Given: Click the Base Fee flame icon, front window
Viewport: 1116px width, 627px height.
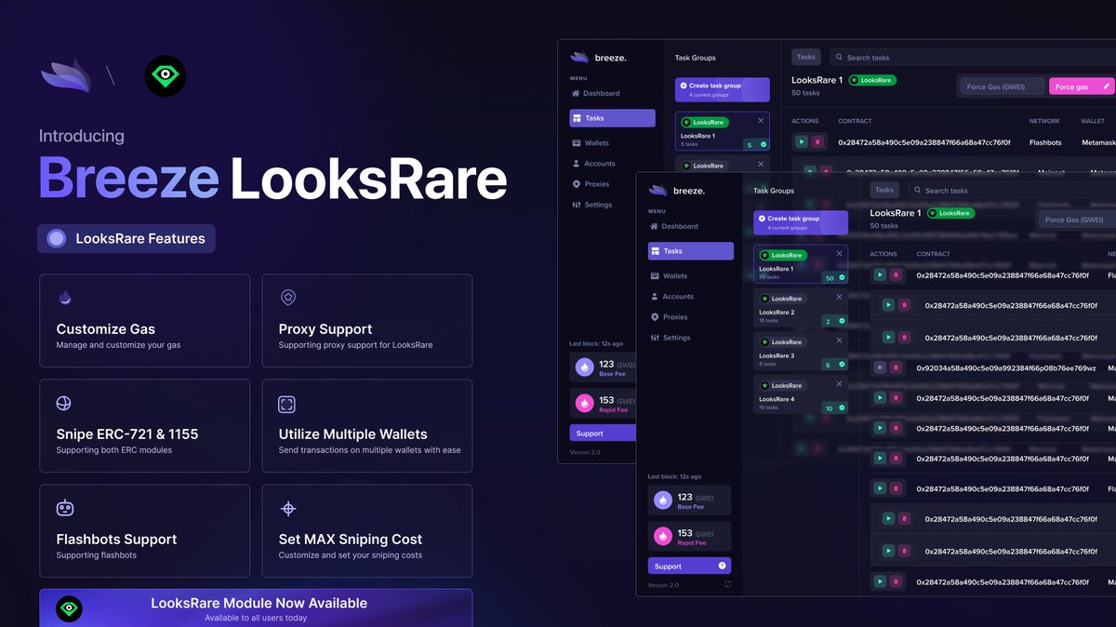Looking at the screenshot, I should [x=662, y=500].
